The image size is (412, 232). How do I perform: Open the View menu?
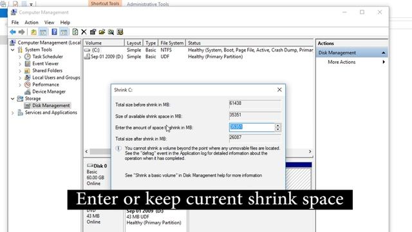pos(49,23)
